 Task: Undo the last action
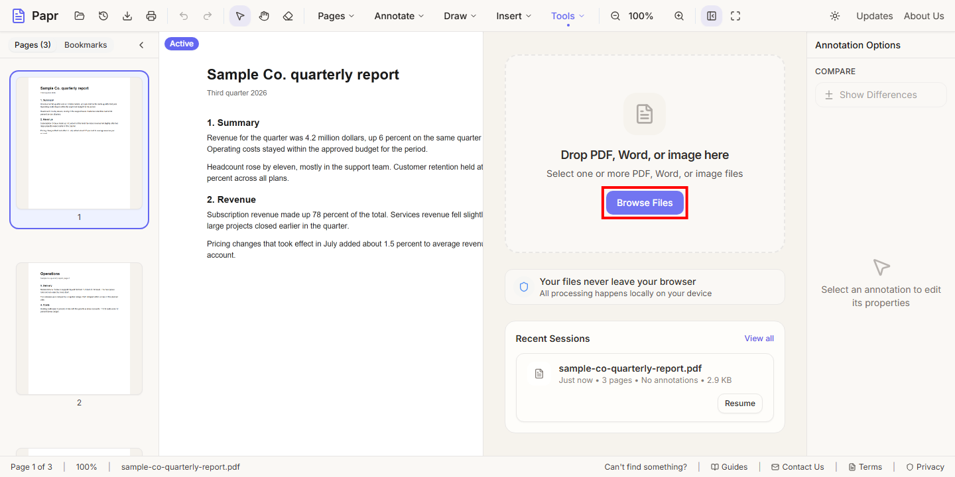pos(184,16)
